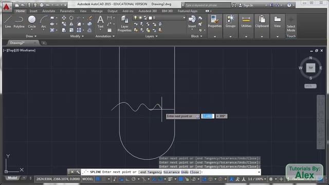This screenshot has height=185, width=329.
Task: Open the Parametric ribbon tab
Action: coord(67,11)
